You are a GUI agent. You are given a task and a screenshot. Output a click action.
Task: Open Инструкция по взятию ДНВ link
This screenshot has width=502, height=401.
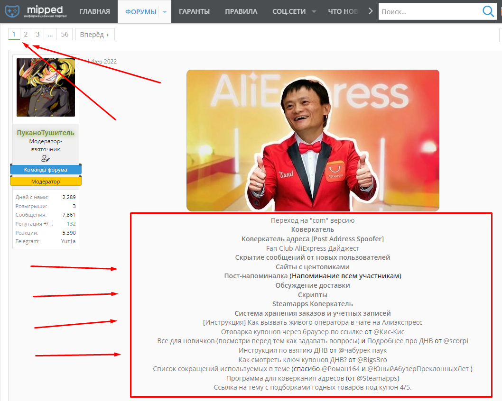point(283,350)
